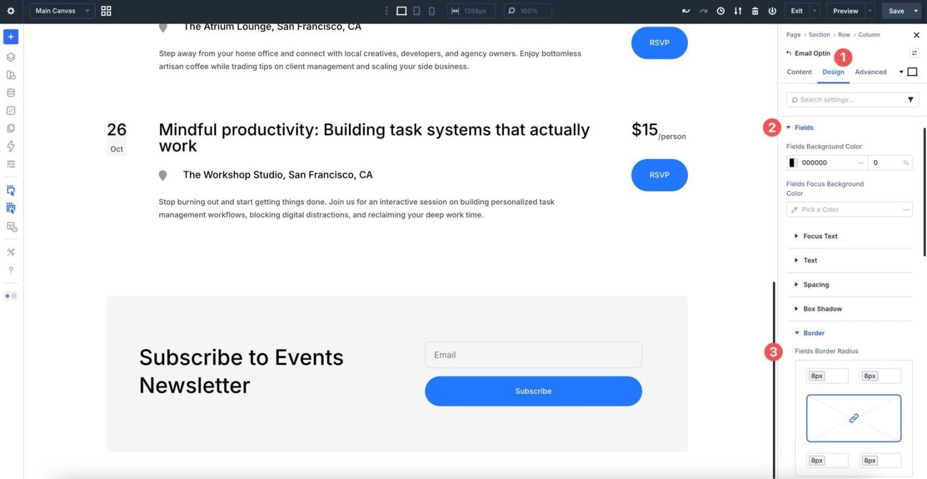
Task: Click the trash icon in top bar
Action: 755,11
